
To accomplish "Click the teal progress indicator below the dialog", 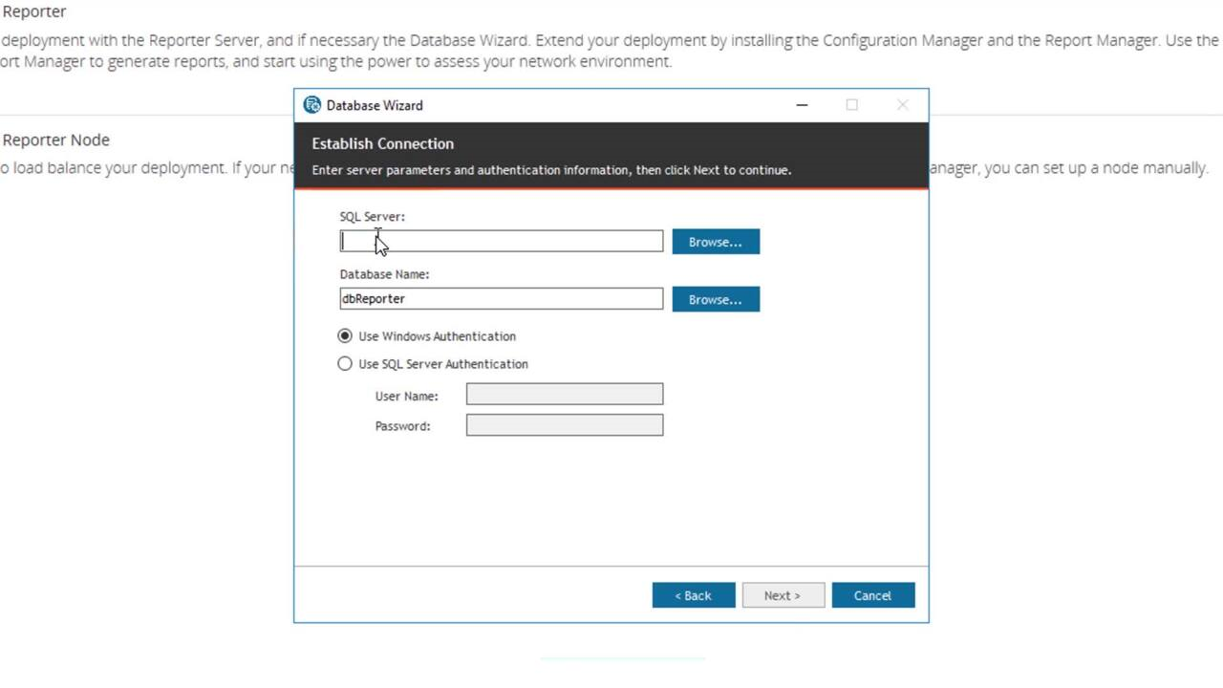I will [621, 657].
